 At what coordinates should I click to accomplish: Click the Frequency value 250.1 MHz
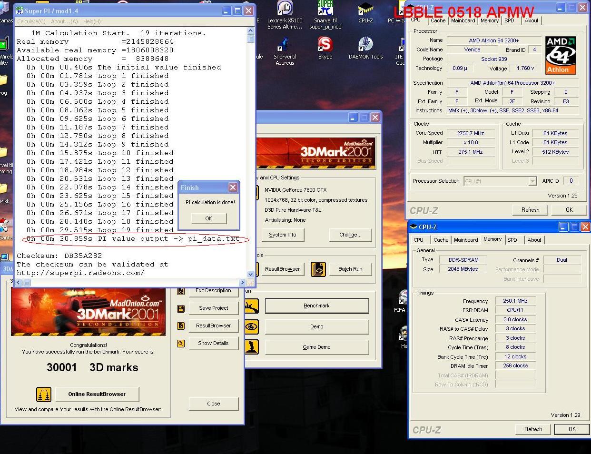coord(515,301)
